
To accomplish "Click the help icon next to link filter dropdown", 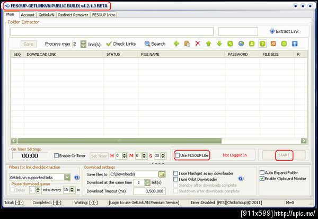I will [x=77, y=178].
